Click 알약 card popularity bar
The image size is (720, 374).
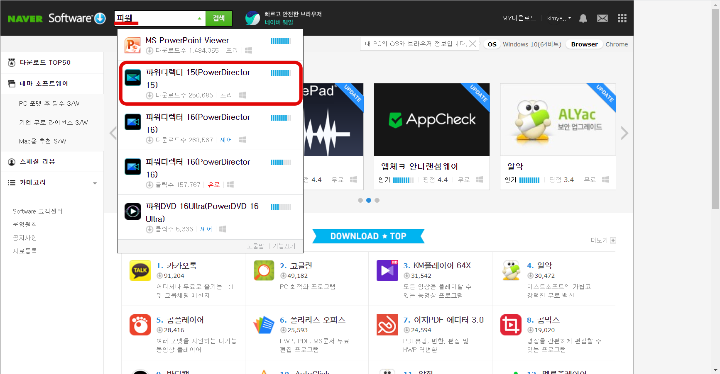[x=529, y=180]
